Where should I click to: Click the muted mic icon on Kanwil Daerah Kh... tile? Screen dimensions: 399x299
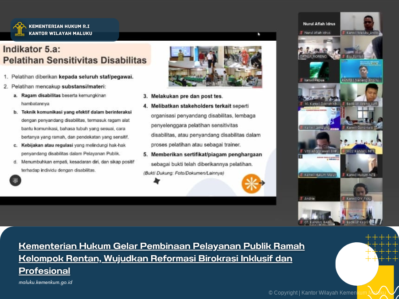point(301,104)
